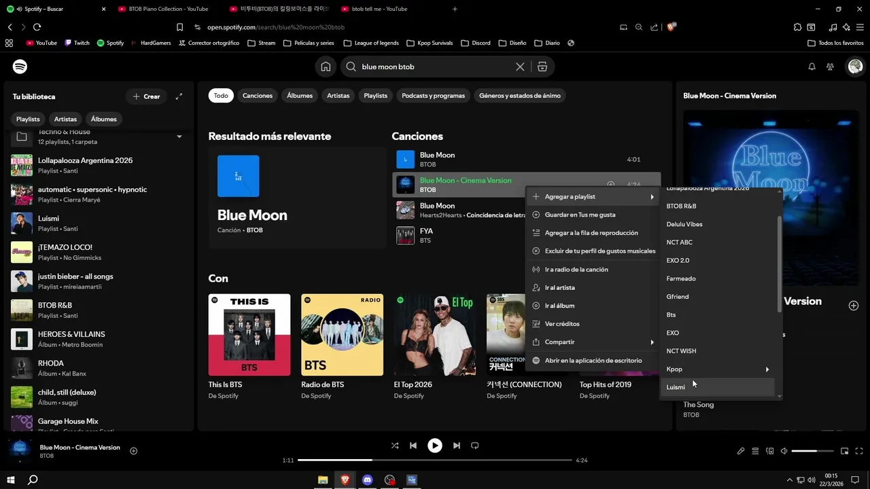Screen dimensions: 870x489
Task: Click Crear button in library
Action: (x=146, y=96)
